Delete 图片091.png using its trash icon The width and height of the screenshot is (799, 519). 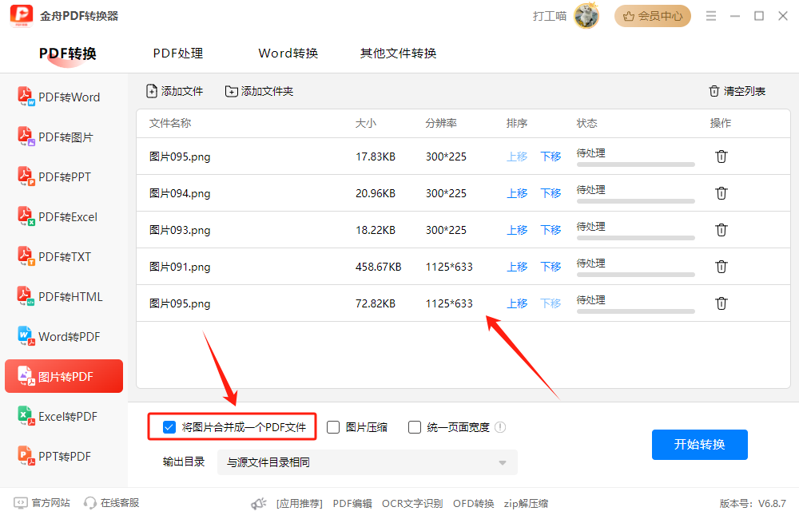tap(721, 266)
